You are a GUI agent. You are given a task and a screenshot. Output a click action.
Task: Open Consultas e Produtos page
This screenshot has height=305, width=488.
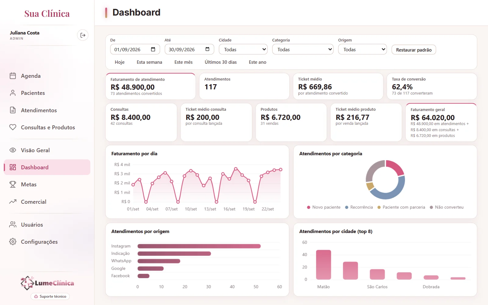(x=47, y=127)
